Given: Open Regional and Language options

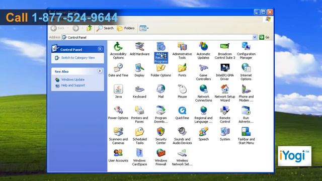Looking at the screenshot, I should (x=203, y=115).
